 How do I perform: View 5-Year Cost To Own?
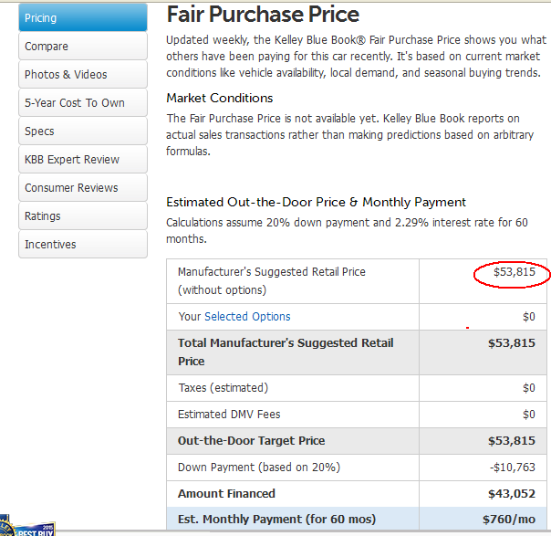point(83,102)
